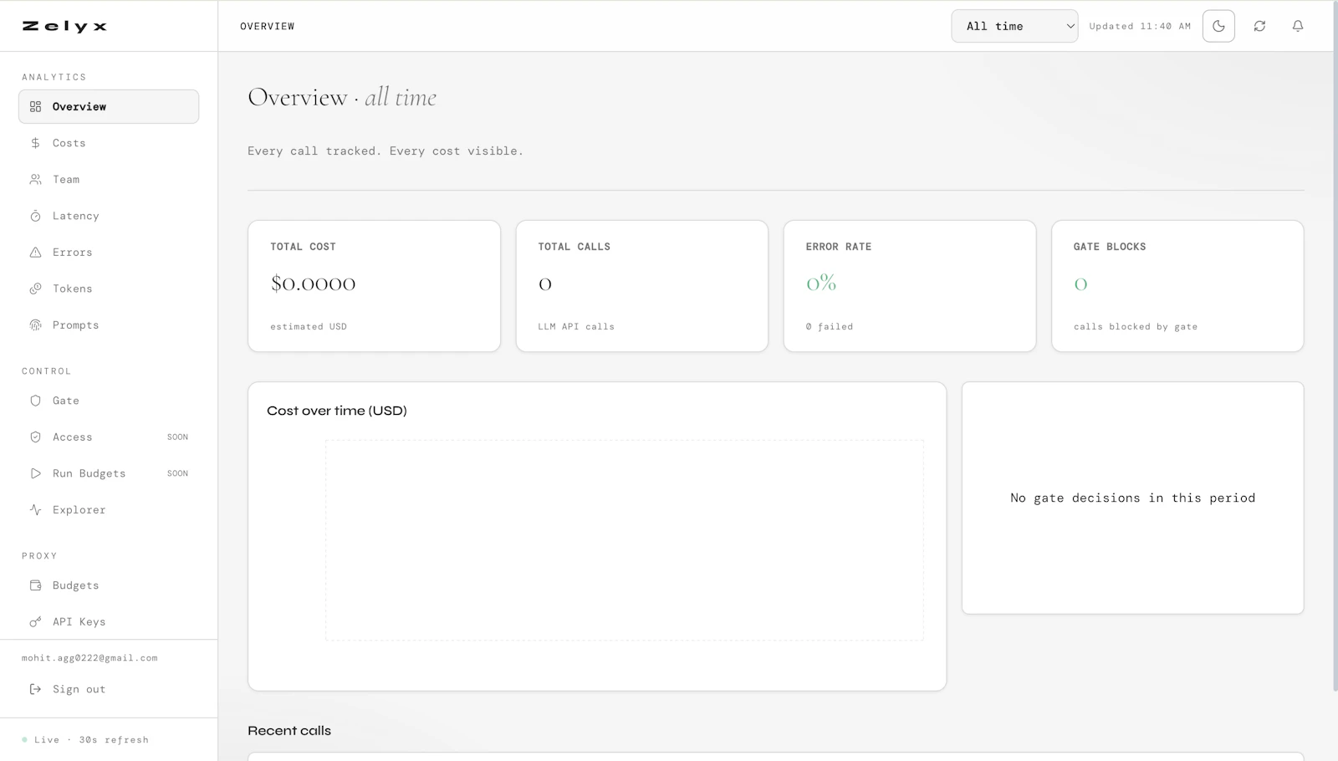Click the $0.0000 total cost value

point(314,283)
